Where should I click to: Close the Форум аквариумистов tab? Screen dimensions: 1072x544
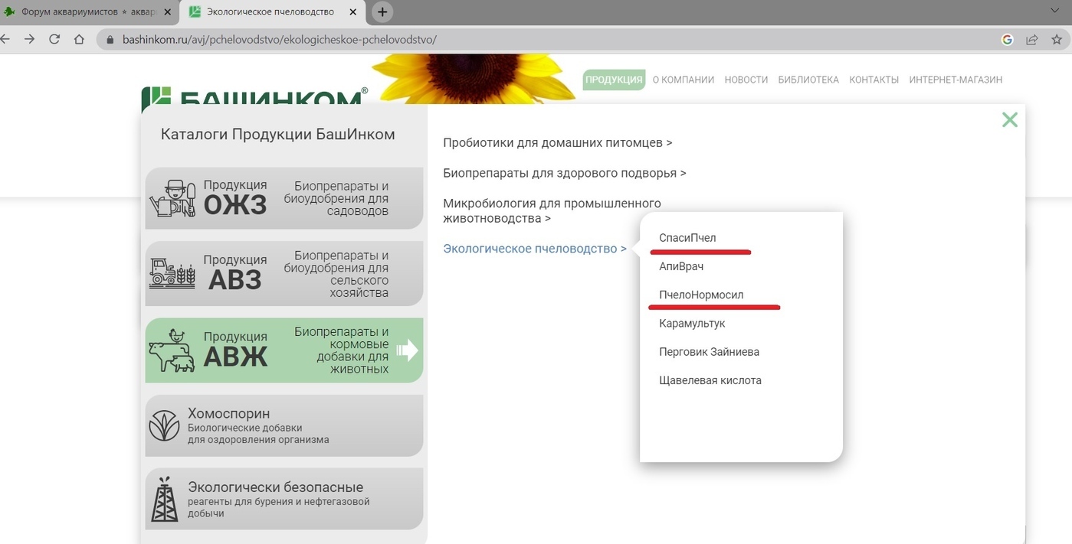168,12
